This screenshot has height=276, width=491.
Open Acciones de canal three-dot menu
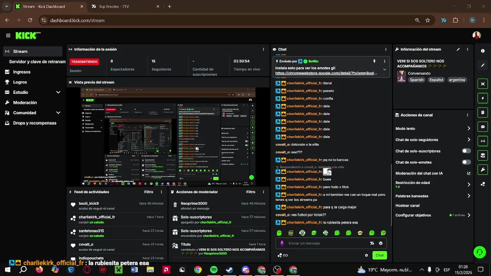point(467,115)
